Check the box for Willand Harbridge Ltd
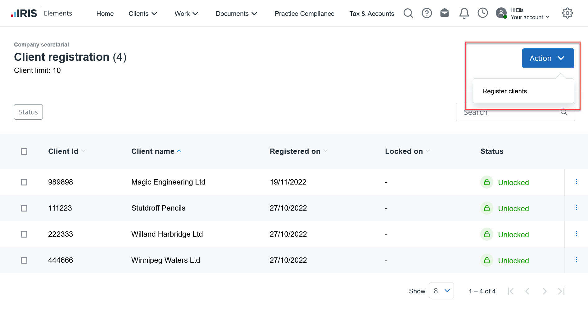588x312 pixels. (24, 234)
